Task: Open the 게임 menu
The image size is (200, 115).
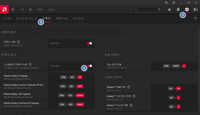Action: coord(40,9)
